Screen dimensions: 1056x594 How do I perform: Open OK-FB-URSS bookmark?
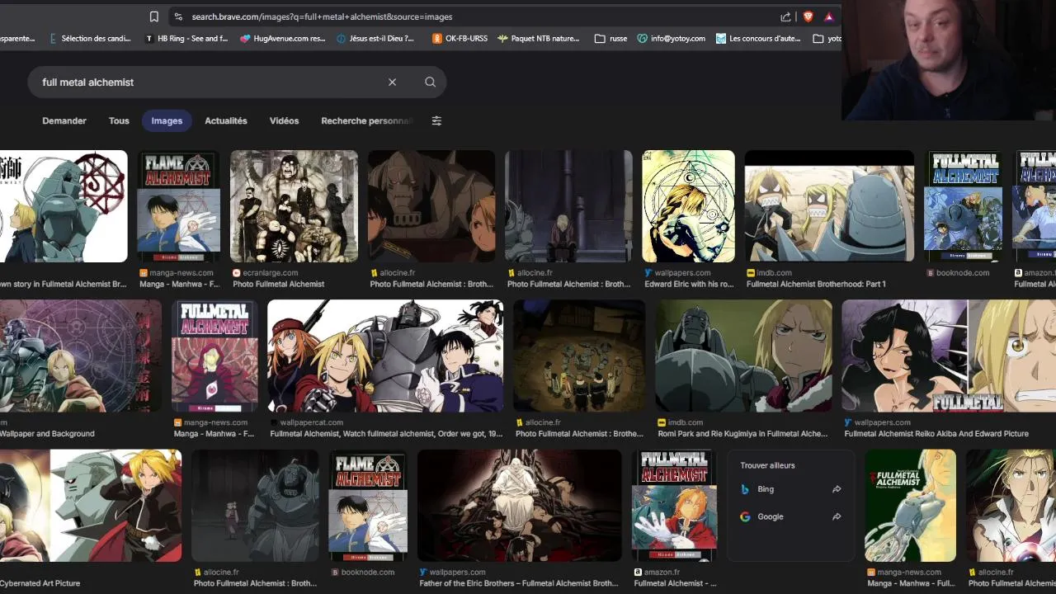pos(460,38)
